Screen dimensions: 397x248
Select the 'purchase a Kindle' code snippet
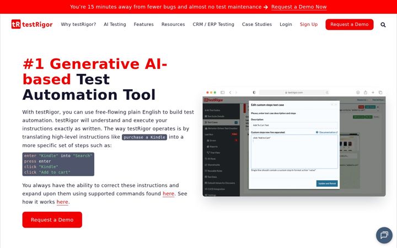coord(144,137)
